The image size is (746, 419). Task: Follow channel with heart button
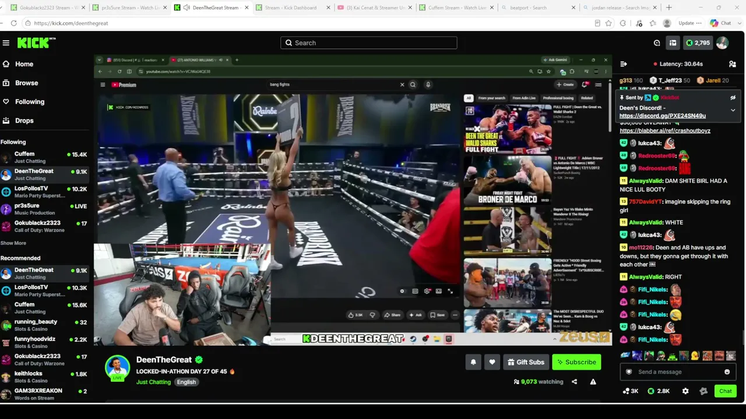click(492, 362)
